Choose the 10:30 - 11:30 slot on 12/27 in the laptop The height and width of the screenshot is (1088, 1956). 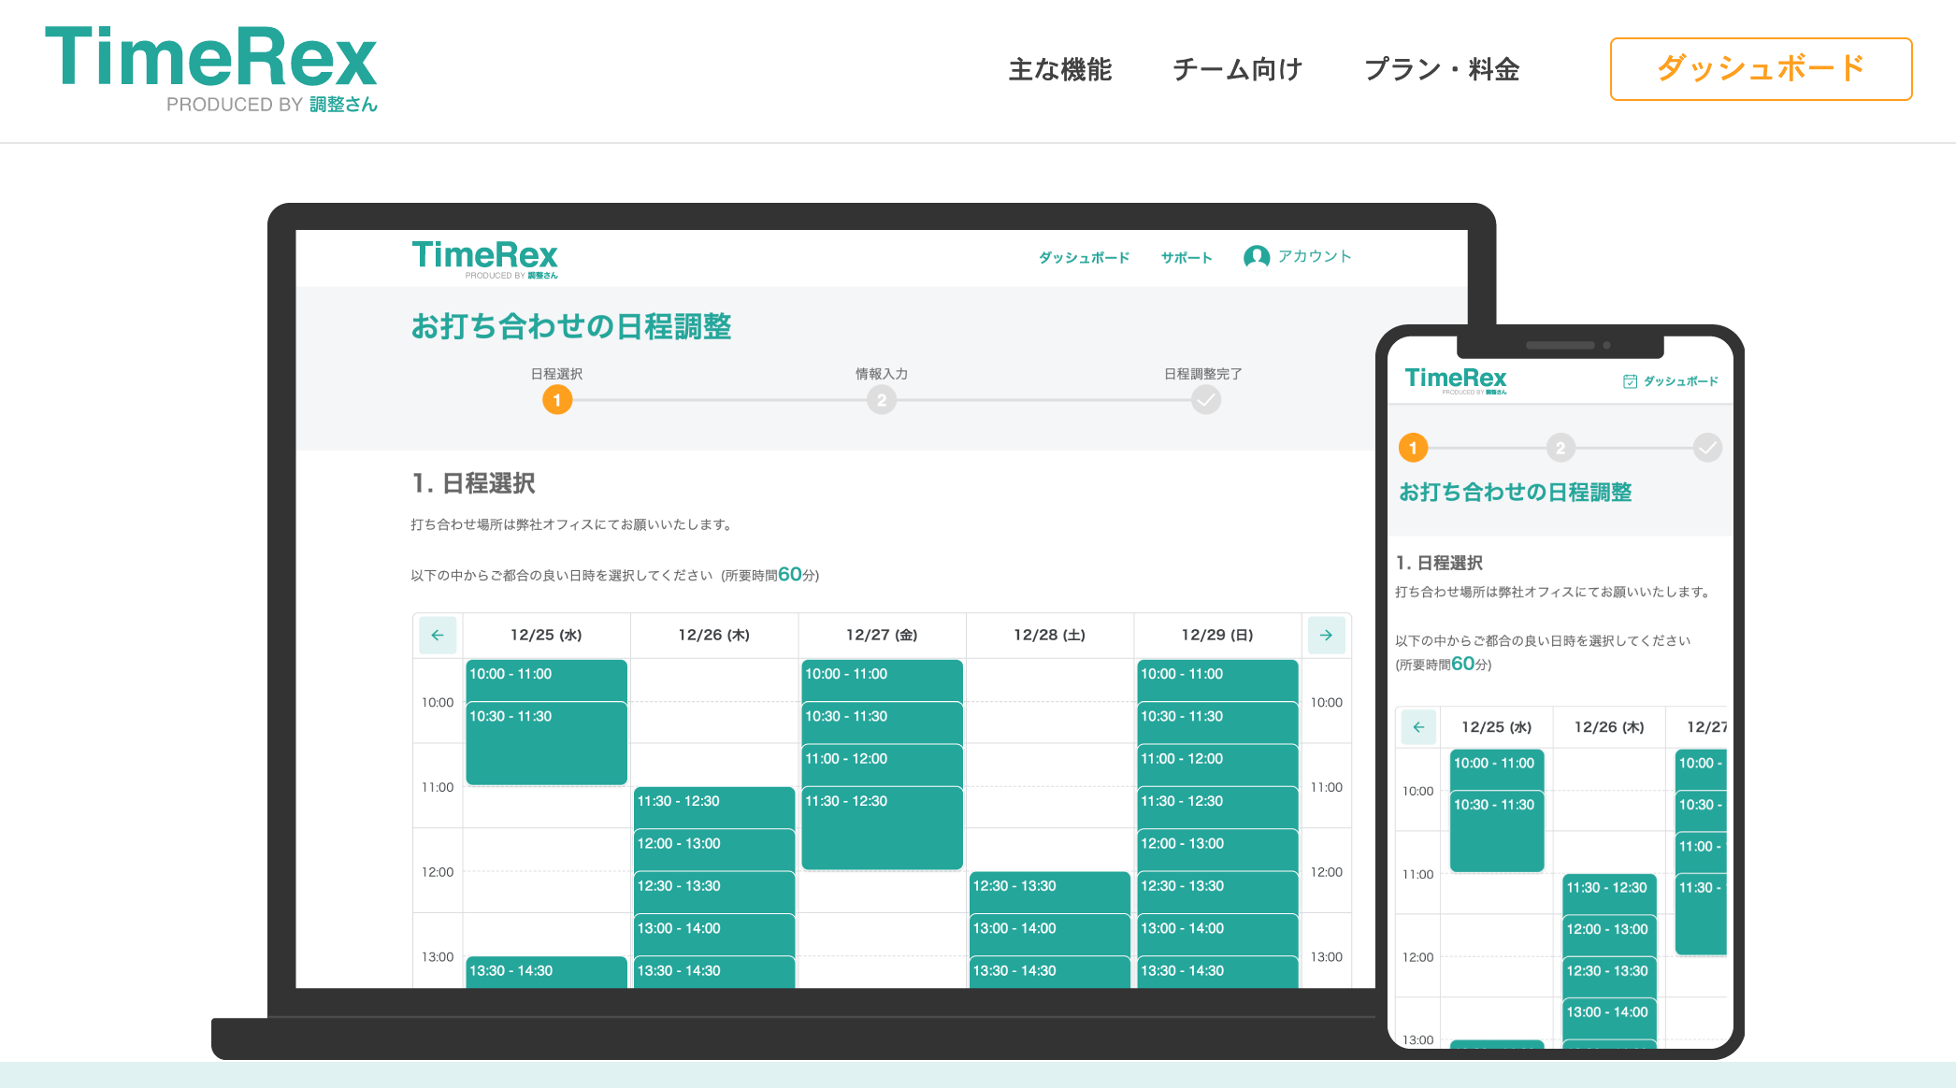(882, 722)
